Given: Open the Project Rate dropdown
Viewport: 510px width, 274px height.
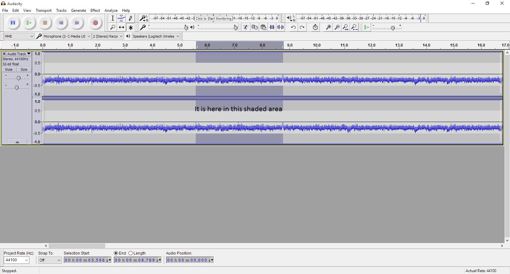Looking at the screenshot, I should (17, 260).
